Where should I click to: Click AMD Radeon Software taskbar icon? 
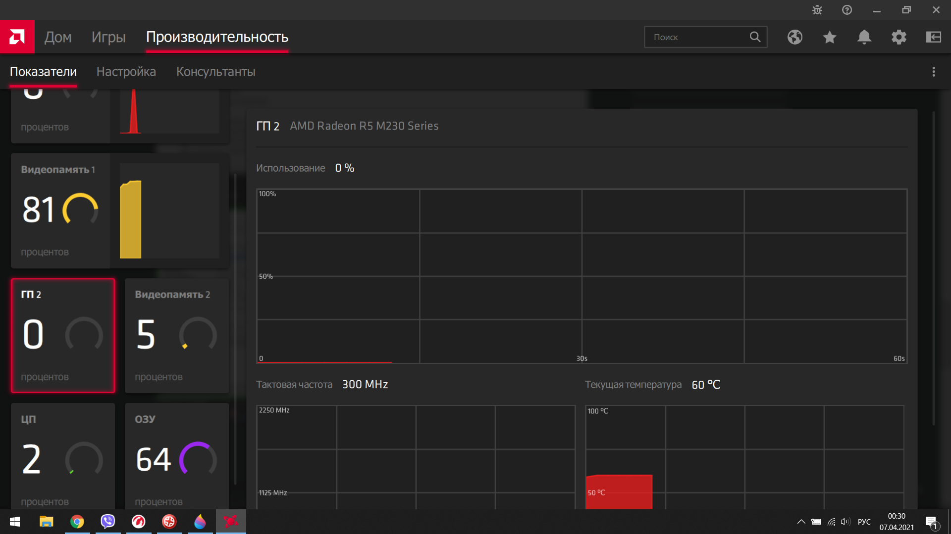tap(231, 522)
